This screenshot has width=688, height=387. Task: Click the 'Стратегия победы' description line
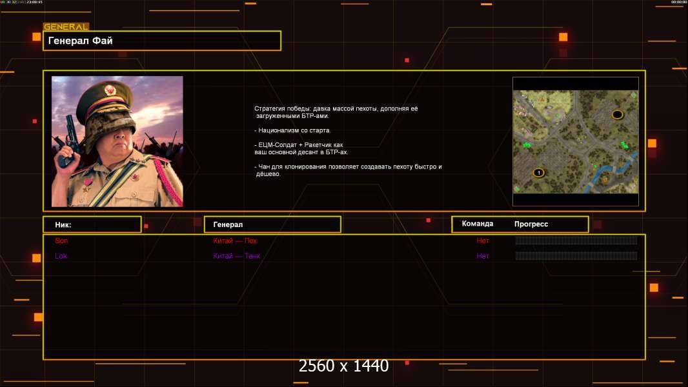point(336,112)
